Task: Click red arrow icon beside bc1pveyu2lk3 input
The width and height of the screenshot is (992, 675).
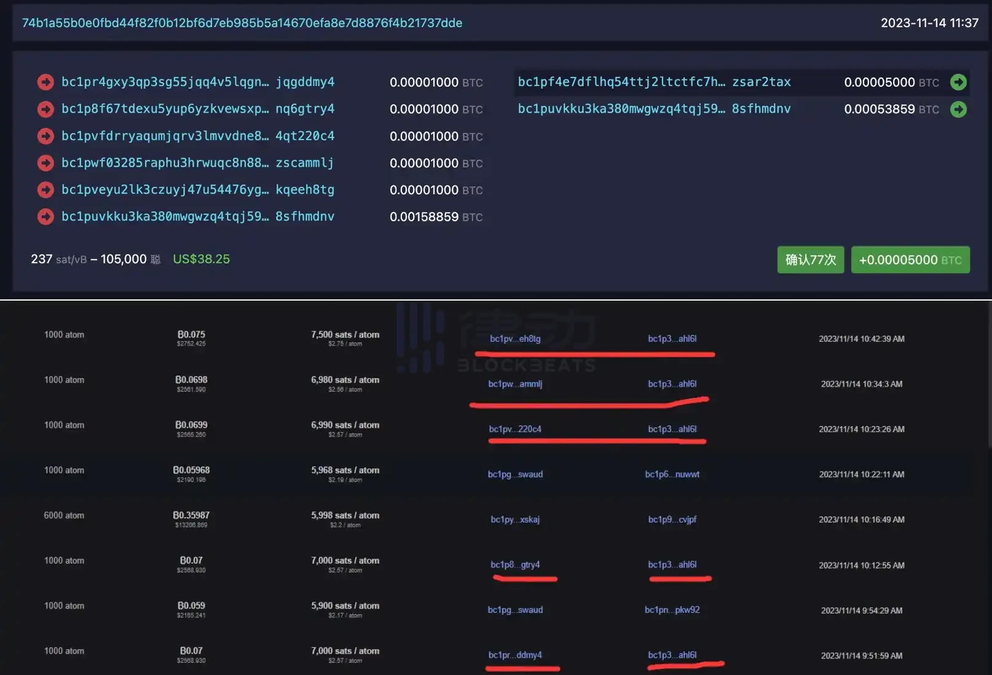Action: pos(45,190)
